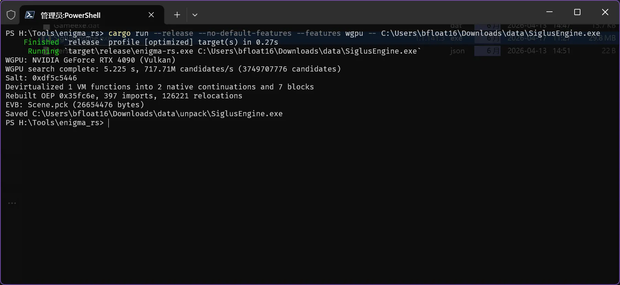Click the green Finished status text

pyautogui.click(x=41, y=42)
